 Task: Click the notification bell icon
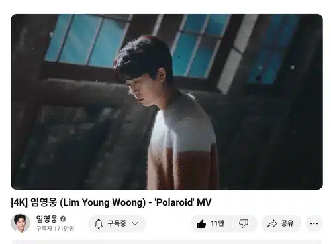[x=99, y=224]
